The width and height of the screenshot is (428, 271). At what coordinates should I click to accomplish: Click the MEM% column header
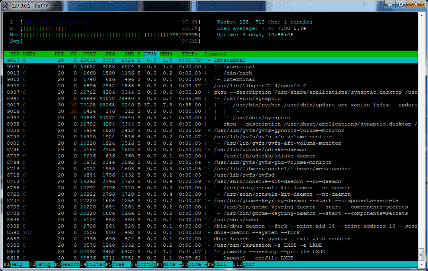pyautogui.click(x=166, y=54)
